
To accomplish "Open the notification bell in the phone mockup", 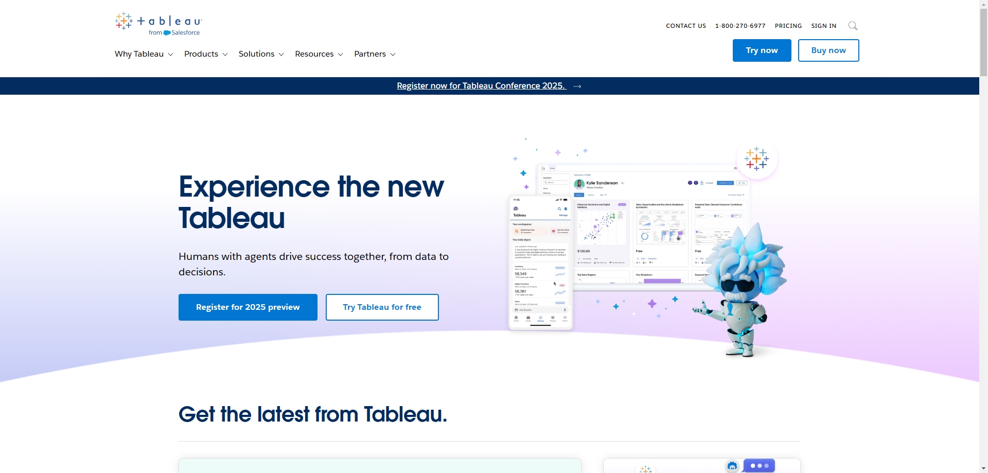I will pyautogui.click(x=566, y=209).
